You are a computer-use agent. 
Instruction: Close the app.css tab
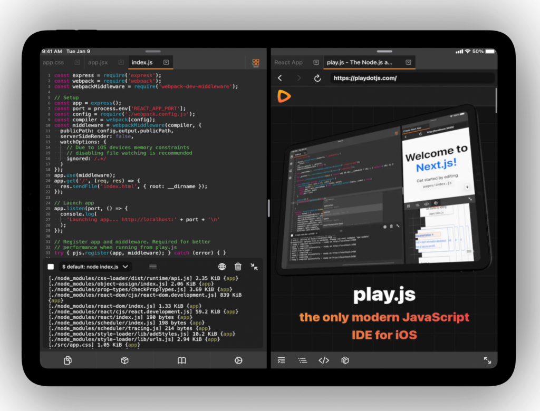click(77, 62)
